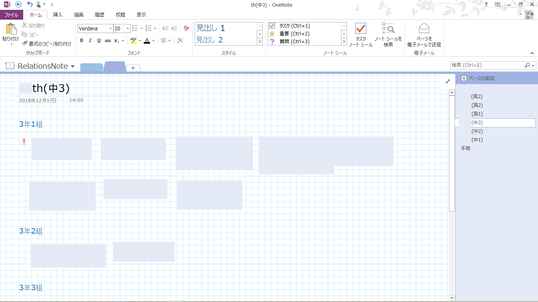The width and height of the screenshot is (538, 302).
Task: Click the clear formatting eraser icon
Action: (186, 28)
